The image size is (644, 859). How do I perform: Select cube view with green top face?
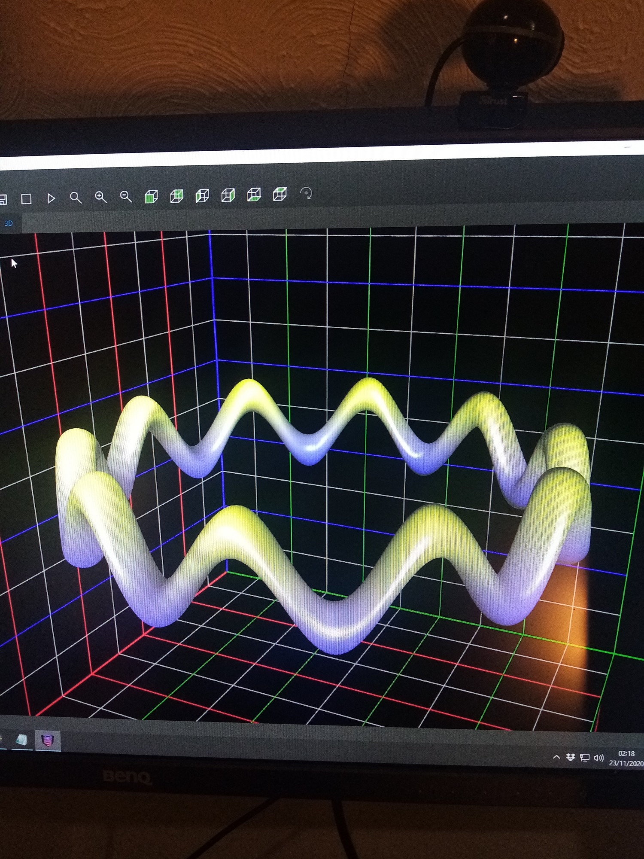tap(280, 194)
